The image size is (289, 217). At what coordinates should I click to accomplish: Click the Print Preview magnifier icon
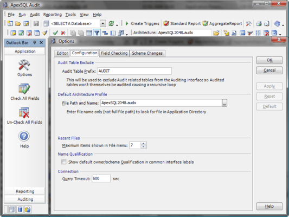click(267, 23)
